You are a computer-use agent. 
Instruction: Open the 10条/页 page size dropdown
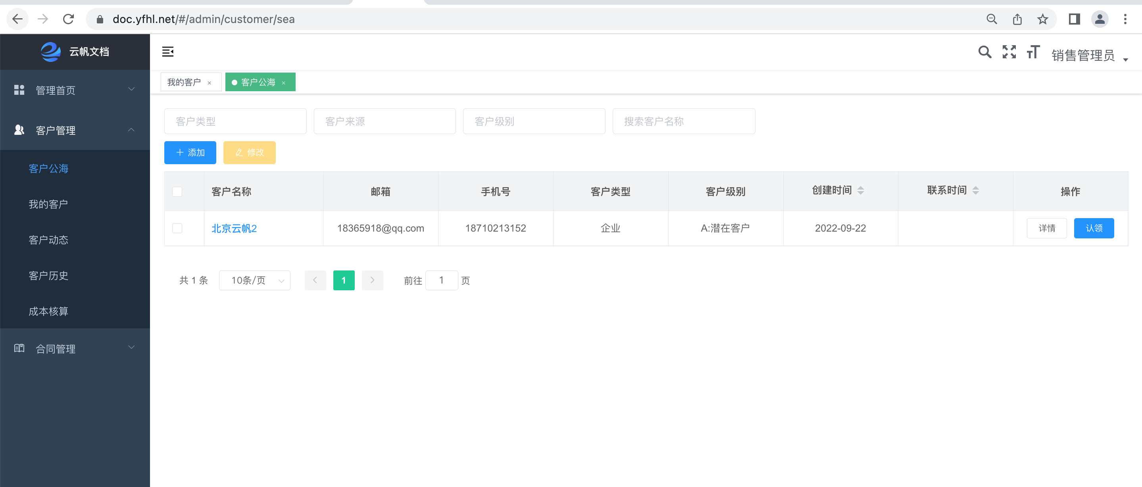tap(255, 280)
